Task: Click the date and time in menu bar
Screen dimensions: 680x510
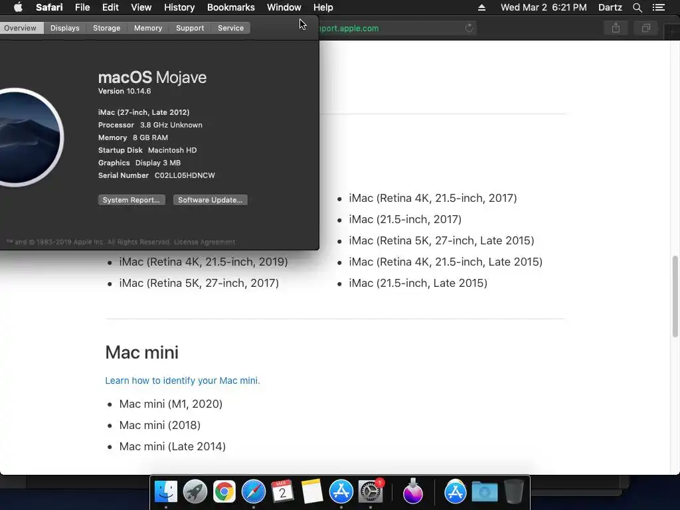Action: pos(543,7)
